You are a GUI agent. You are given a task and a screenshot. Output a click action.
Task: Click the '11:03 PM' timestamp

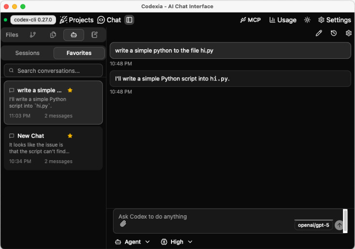(x=20, y=116)
